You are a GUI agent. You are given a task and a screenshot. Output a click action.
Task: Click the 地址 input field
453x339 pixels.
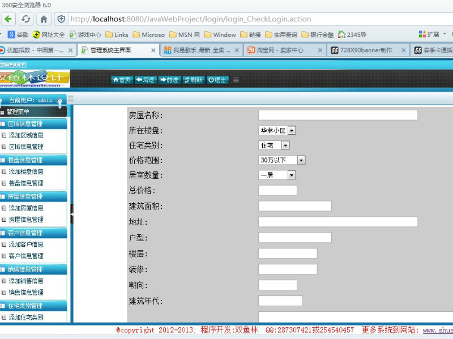pos(337,222)
